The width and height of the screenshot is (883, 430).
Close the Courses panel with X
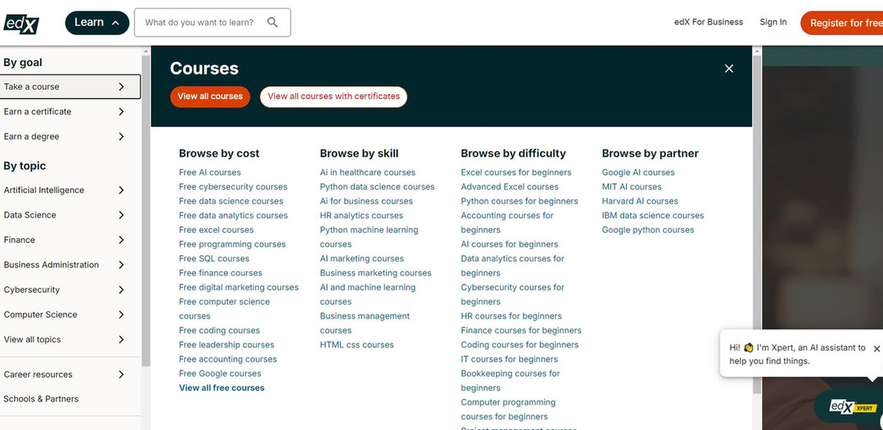coord(728,69)
